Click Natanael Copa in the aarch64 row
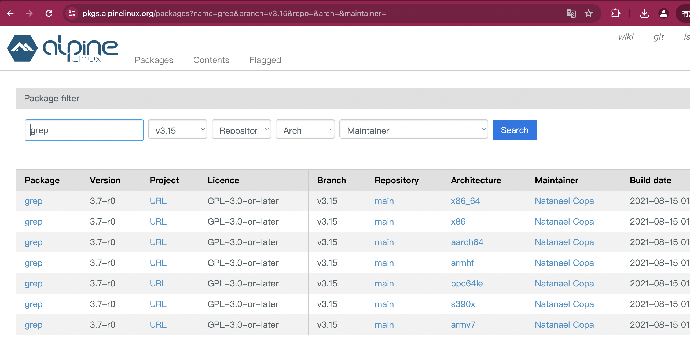690x351 pixels. [564, 242]
